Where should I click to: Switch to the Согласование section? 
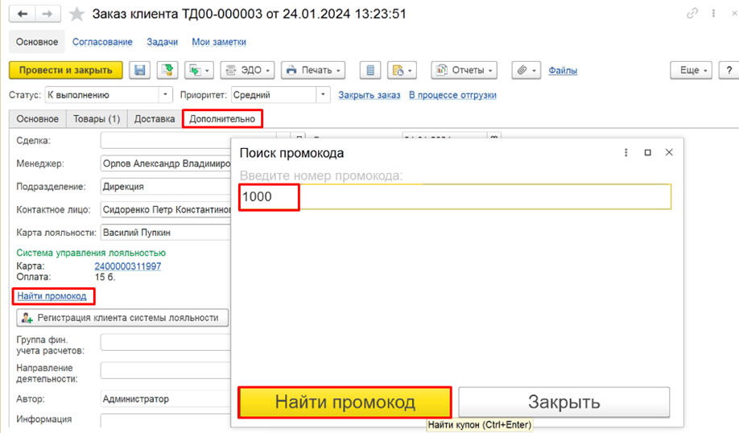pos(102,42)
